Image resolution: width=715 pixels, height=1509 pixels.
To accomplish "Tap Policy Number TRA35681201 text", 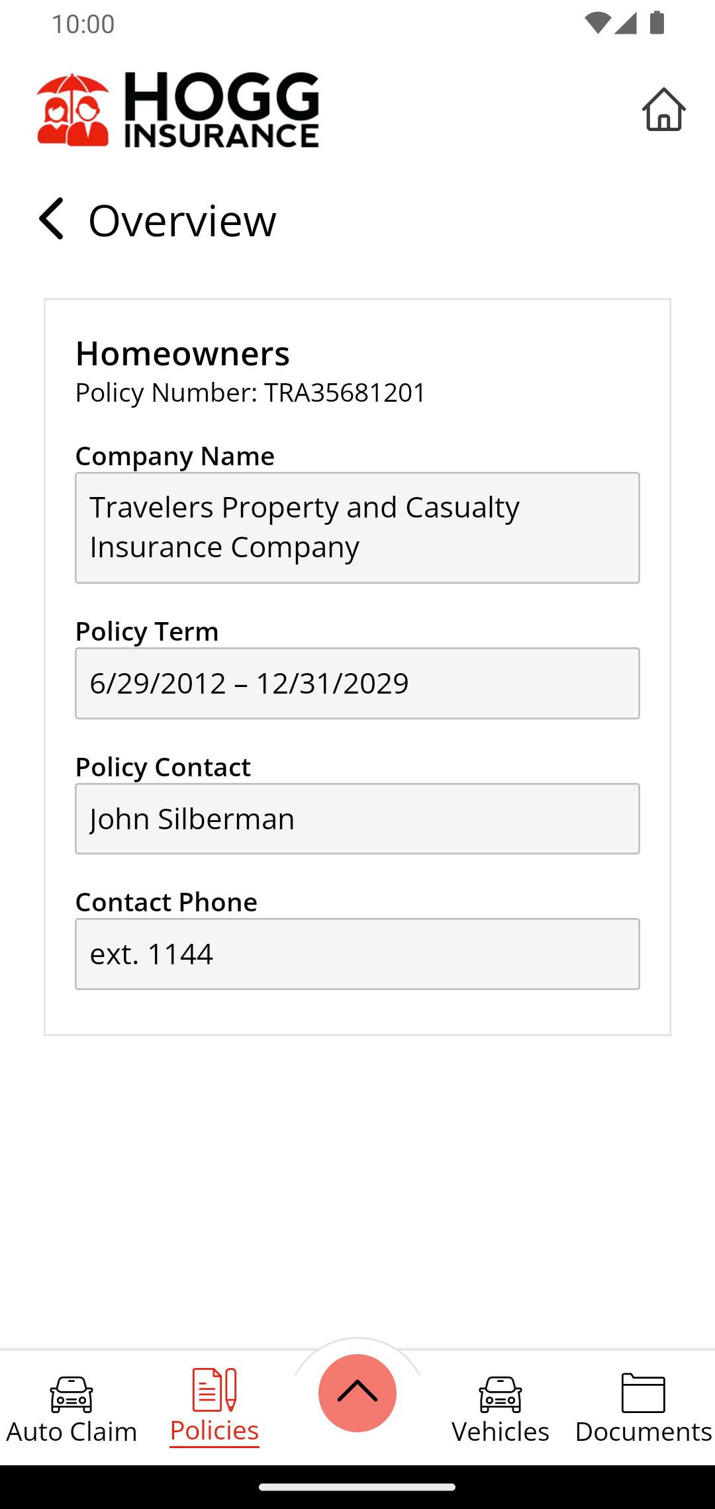I will 250,392.
